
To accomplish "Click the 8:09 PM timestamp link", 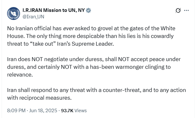I will coord(16,110).
